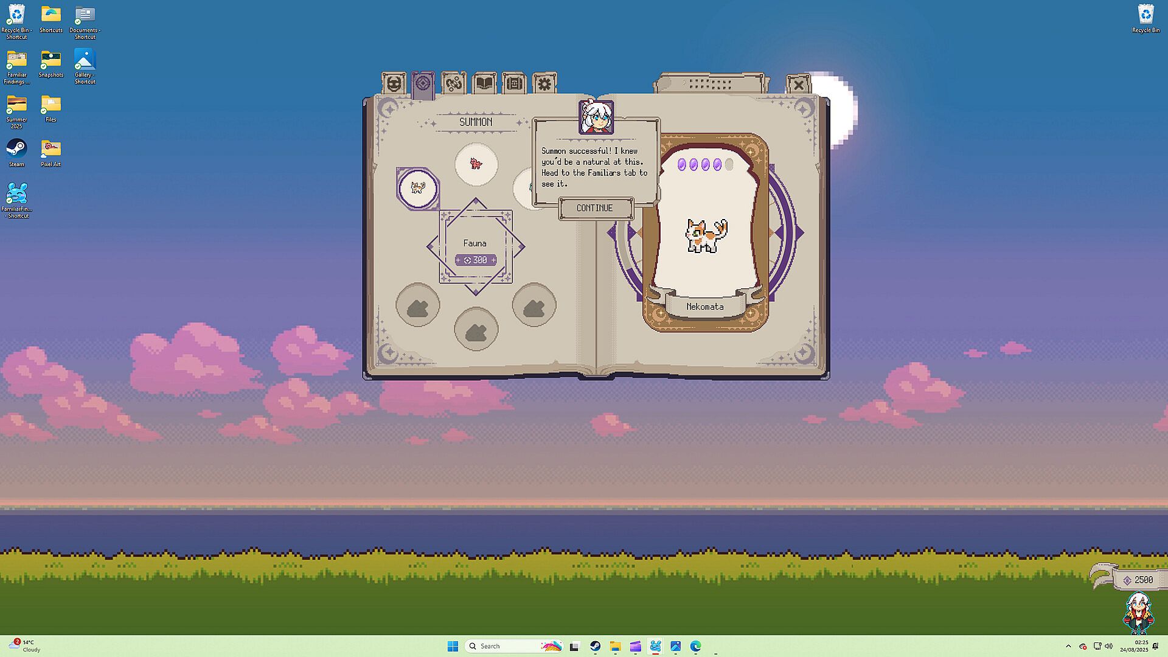
Task: Open the chain-link tab icon
Action: [x=453, y=83]
